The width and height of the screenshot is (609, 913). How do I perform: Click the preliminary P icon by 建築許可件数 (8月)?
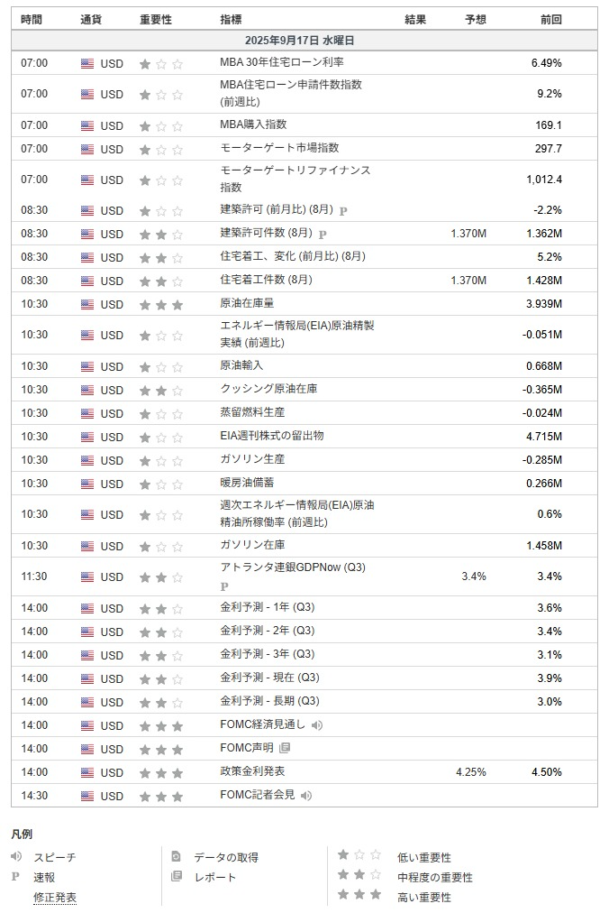click(x=323, y=234)
